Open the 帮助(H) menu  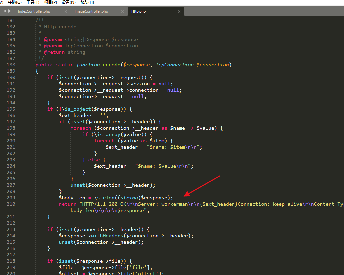pyautogui.click(x=87, y=2)
